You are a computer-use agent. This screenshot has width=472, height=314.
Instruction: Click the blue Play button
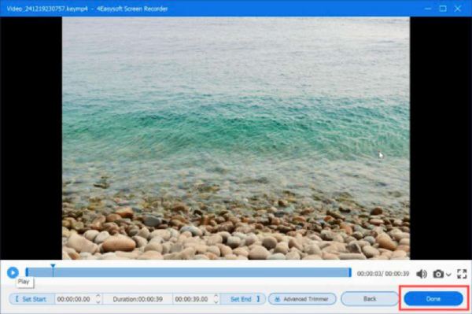(x=13, y=273)
